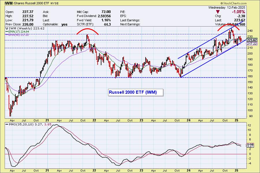Click the Prev Close value 226.00

point(28,24)
